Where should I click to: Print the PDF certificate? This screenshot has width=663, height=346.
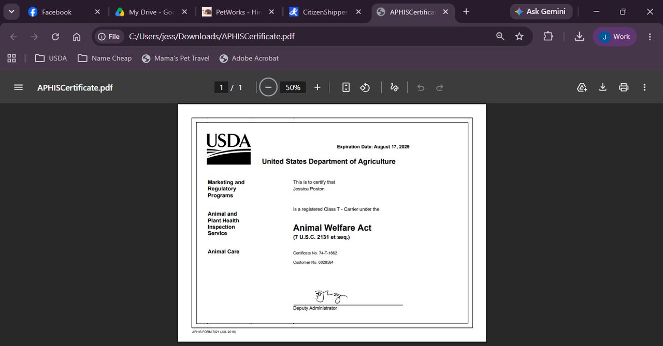coord(624,87)
